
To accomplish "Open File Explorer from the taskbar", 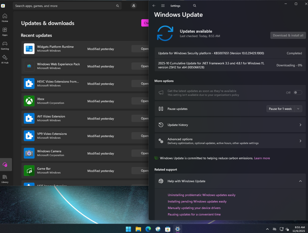I will pyautogui.click(x=138, y=229).
